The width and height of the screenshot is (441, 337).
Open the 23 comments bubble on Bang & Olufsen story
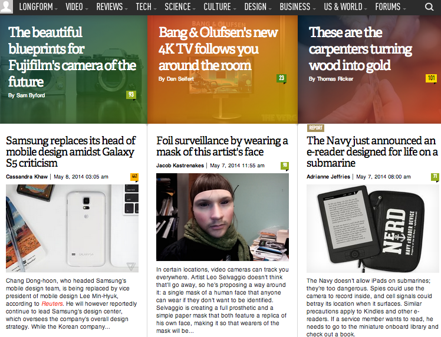(282, 78)
